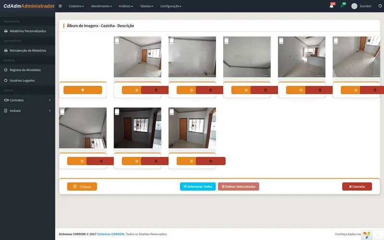Delete the fourth image in the album
This screenshot has height=240, width=384.
(x=320, y=90)
